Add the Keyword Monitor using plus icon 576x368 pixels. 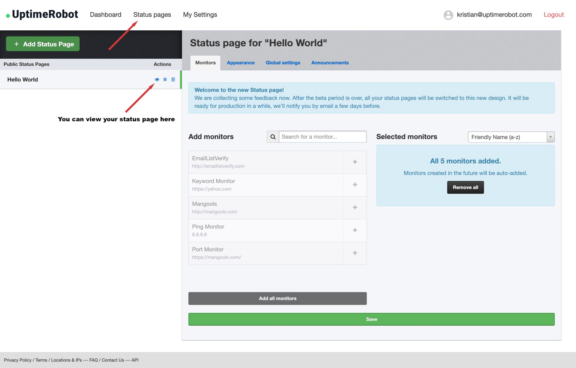point(355,185)
